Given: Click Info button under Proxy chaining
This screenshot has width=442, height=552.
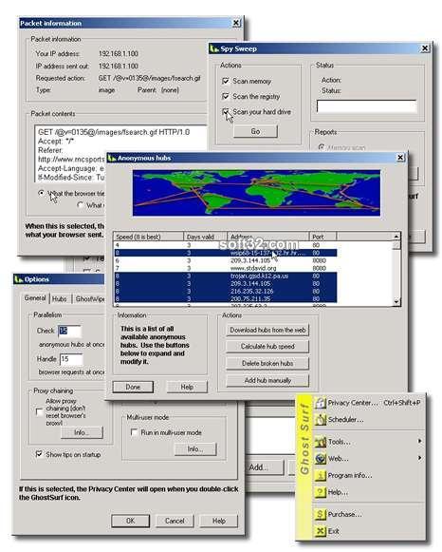Looking at the screenshot, I should click(x=82, y=432).
